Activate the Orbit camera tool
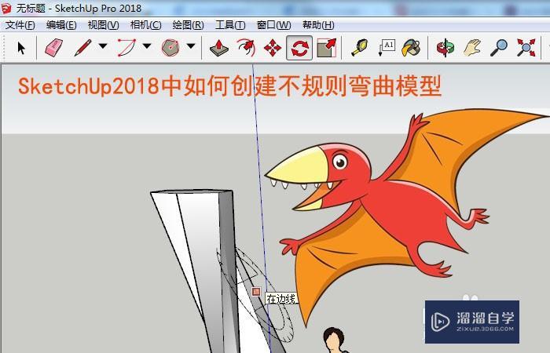 pos(445,48)
